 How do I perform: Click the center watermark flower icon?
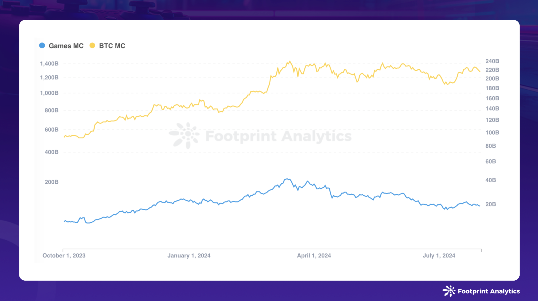[x=185, y=135]
